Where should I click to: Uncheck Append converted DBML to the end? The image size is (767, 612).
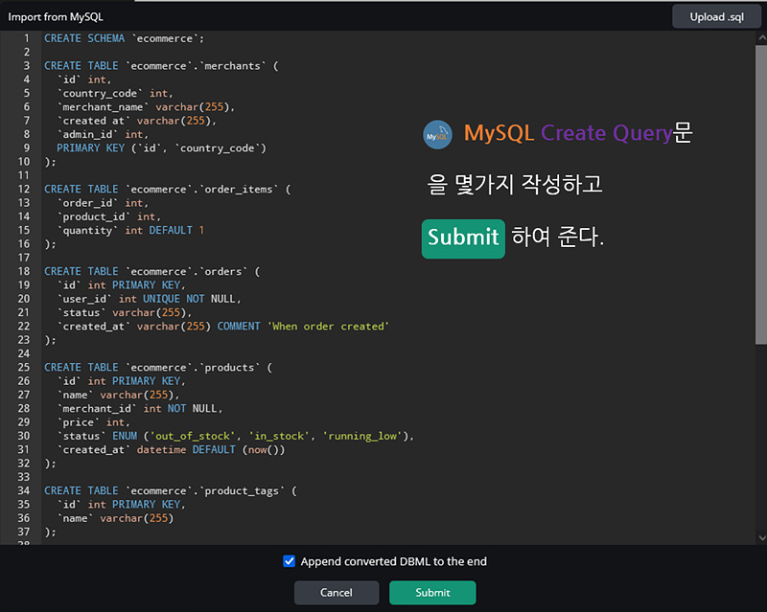click(290, 561)
